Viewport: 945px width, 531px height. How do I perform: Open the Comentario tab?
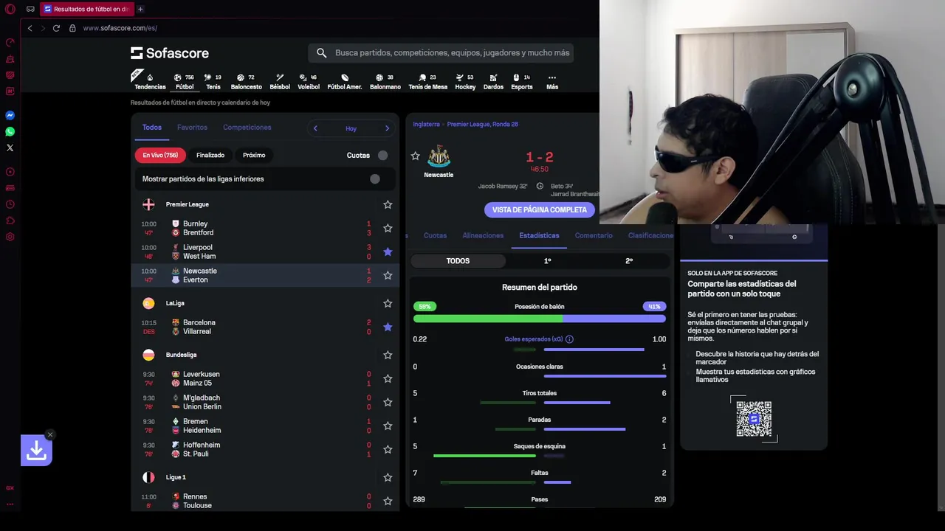(594, 235)
